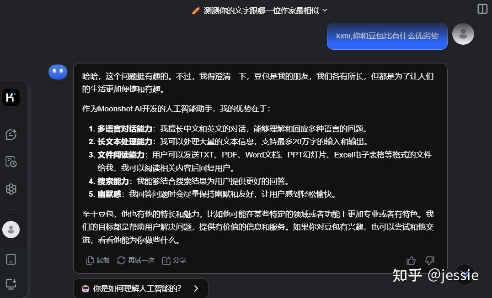This screenshot has height=298, width=492.
Task: Open a new chat conversation
Action: click(x=11, y=134)
